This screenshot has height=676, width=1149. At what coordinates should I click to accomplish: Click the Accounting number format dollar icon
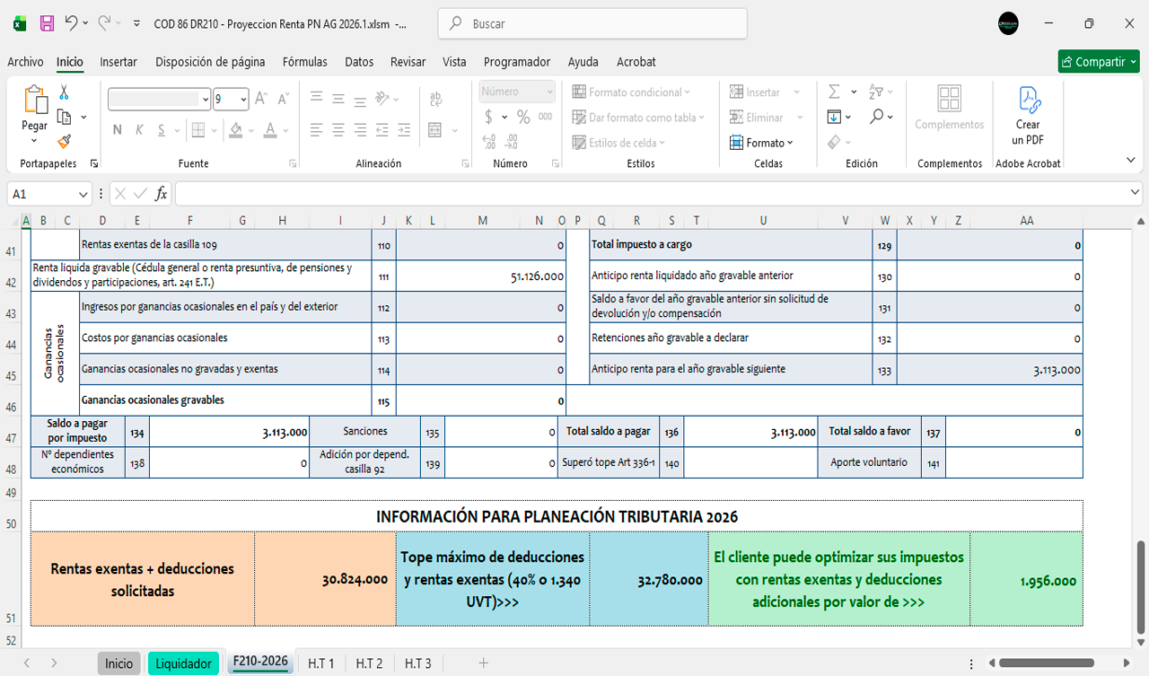488,117
